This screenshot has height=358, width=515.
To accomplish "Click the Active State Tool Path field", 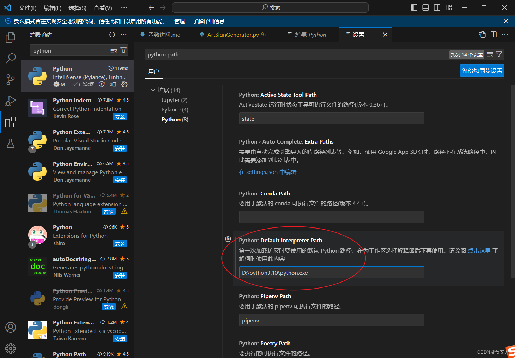I will click(332, 119).
